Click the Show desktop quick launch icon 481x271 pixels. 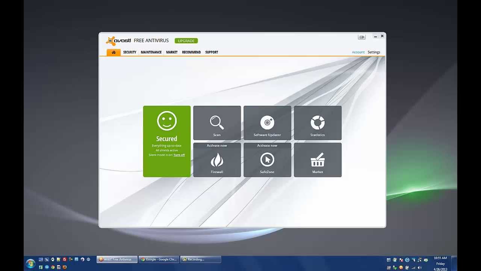coord(41,259)
